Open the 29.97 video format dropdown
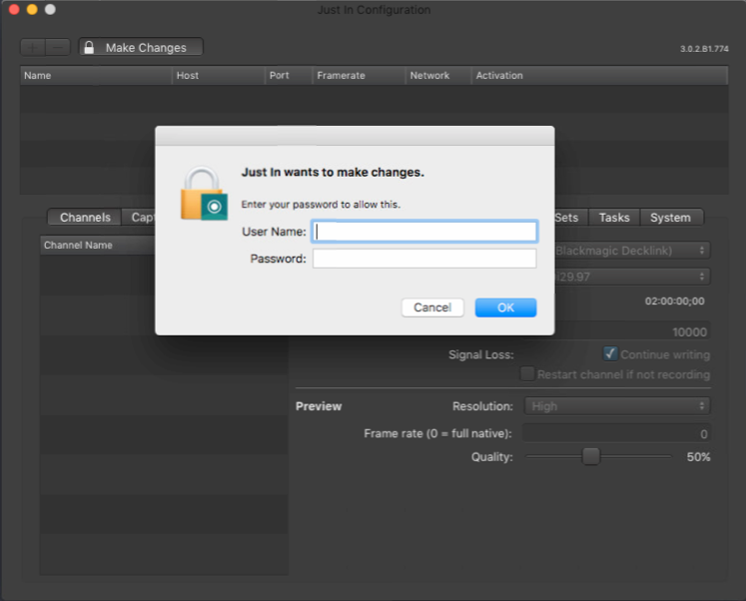This screenshot has height=601, width=746. point(632,277)
